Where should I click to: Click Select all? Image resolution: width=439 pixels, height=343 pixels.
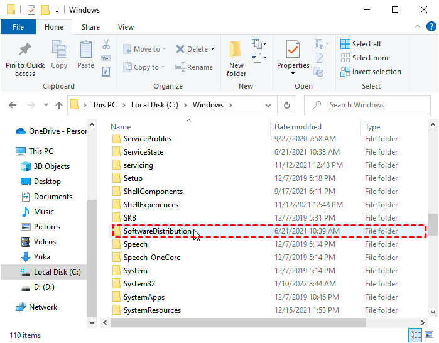tap(360, 44)
